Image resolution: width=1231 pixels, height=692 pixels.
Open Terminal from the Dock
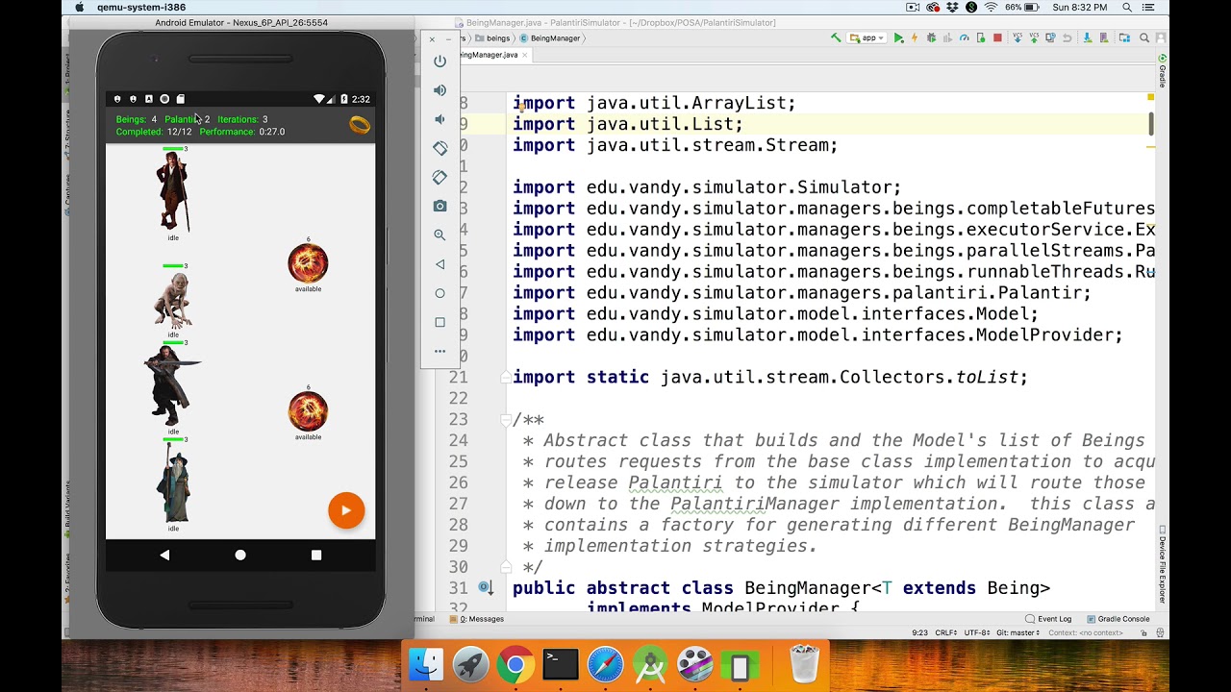pyautogui.click(x=561, y=664)
